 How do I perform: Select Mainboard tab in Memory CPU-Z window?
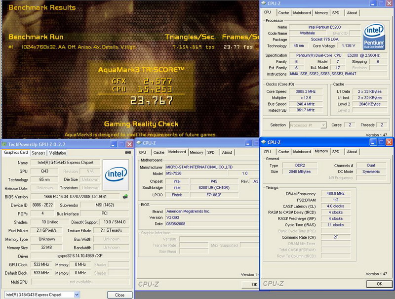pos(302,152)
